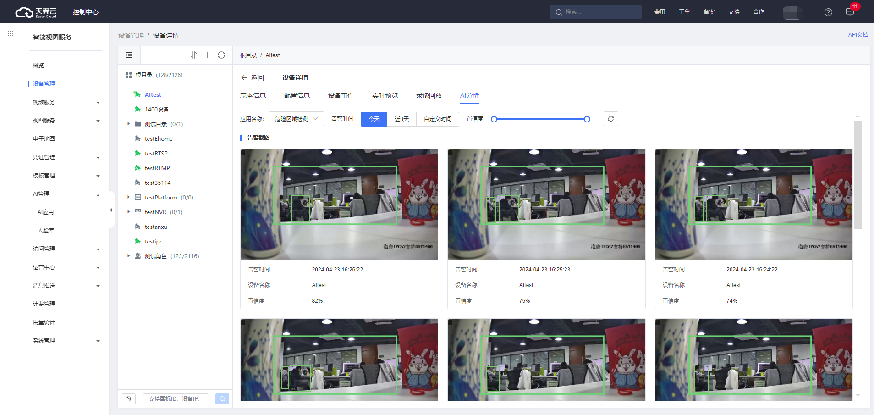Open messages icon with 11 badge
Image resolution: width=874 pixels, height=415 pixels.
[850, 12]
